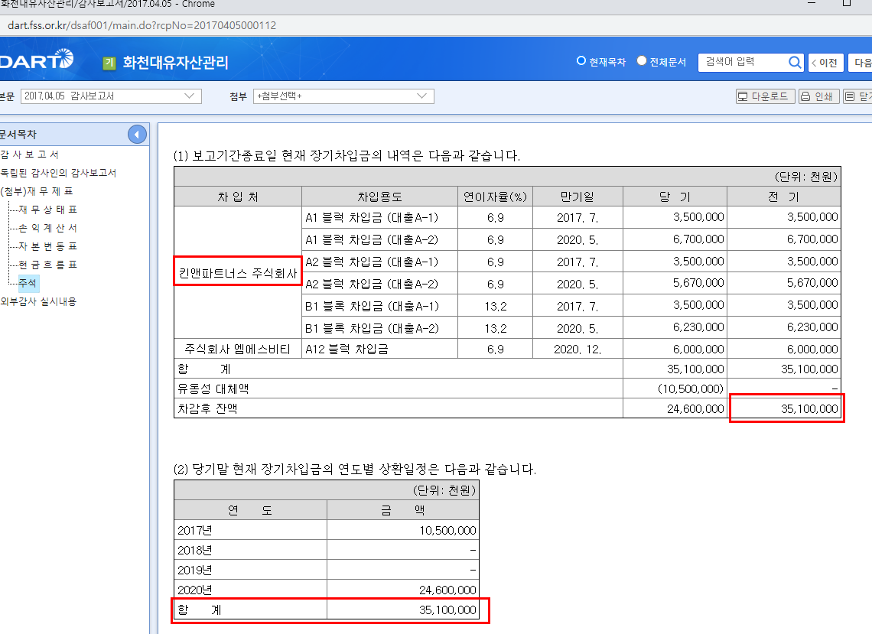Click the 전 기 column header
Image resolution: width=872 pixels, height=634 pixels.
783,197
